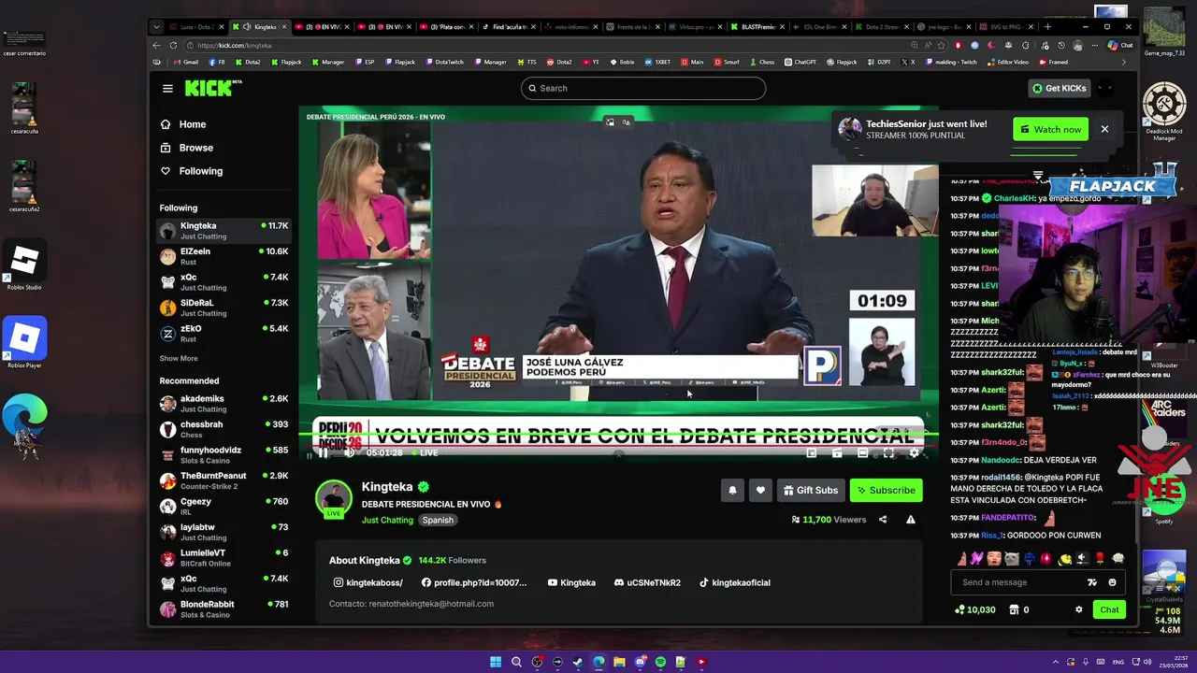Click the Gift Subs button
The width and height of the screenshot is (1197, 673).
810,490
